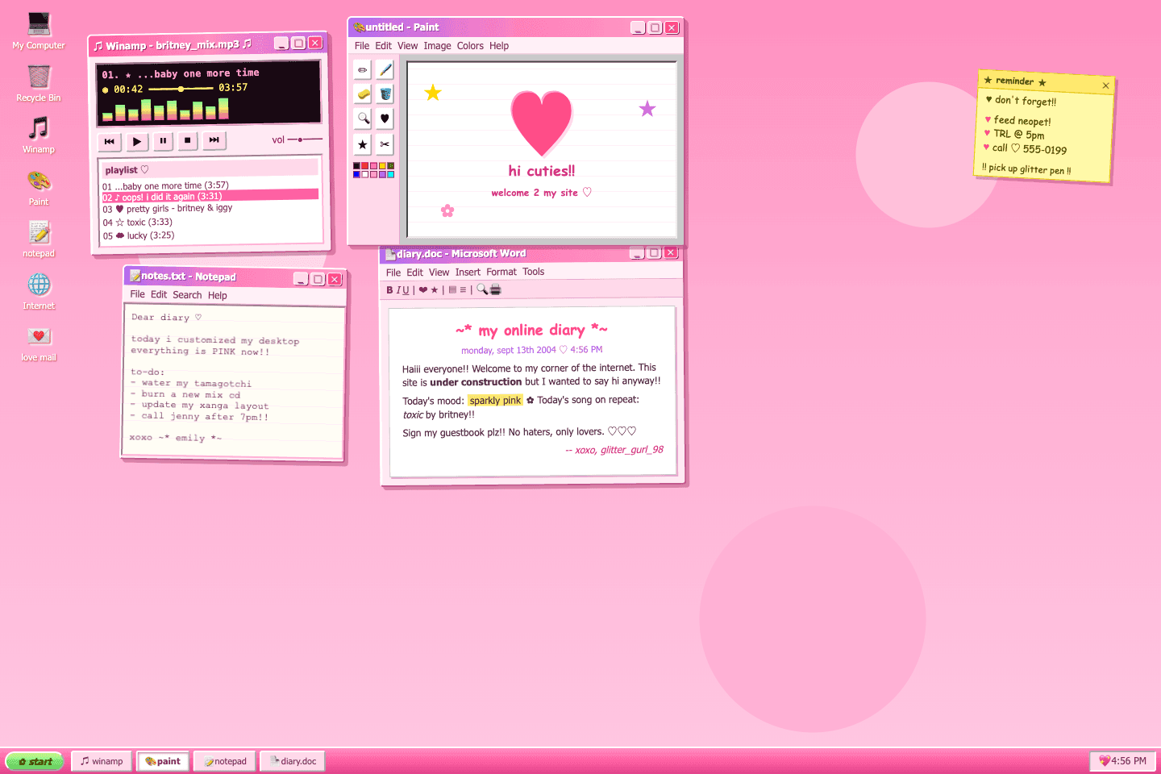The width and height of the screenshot is (1161, 774).
Task: Pick the purple color swatch in Paint
Action: click(383, 174)
